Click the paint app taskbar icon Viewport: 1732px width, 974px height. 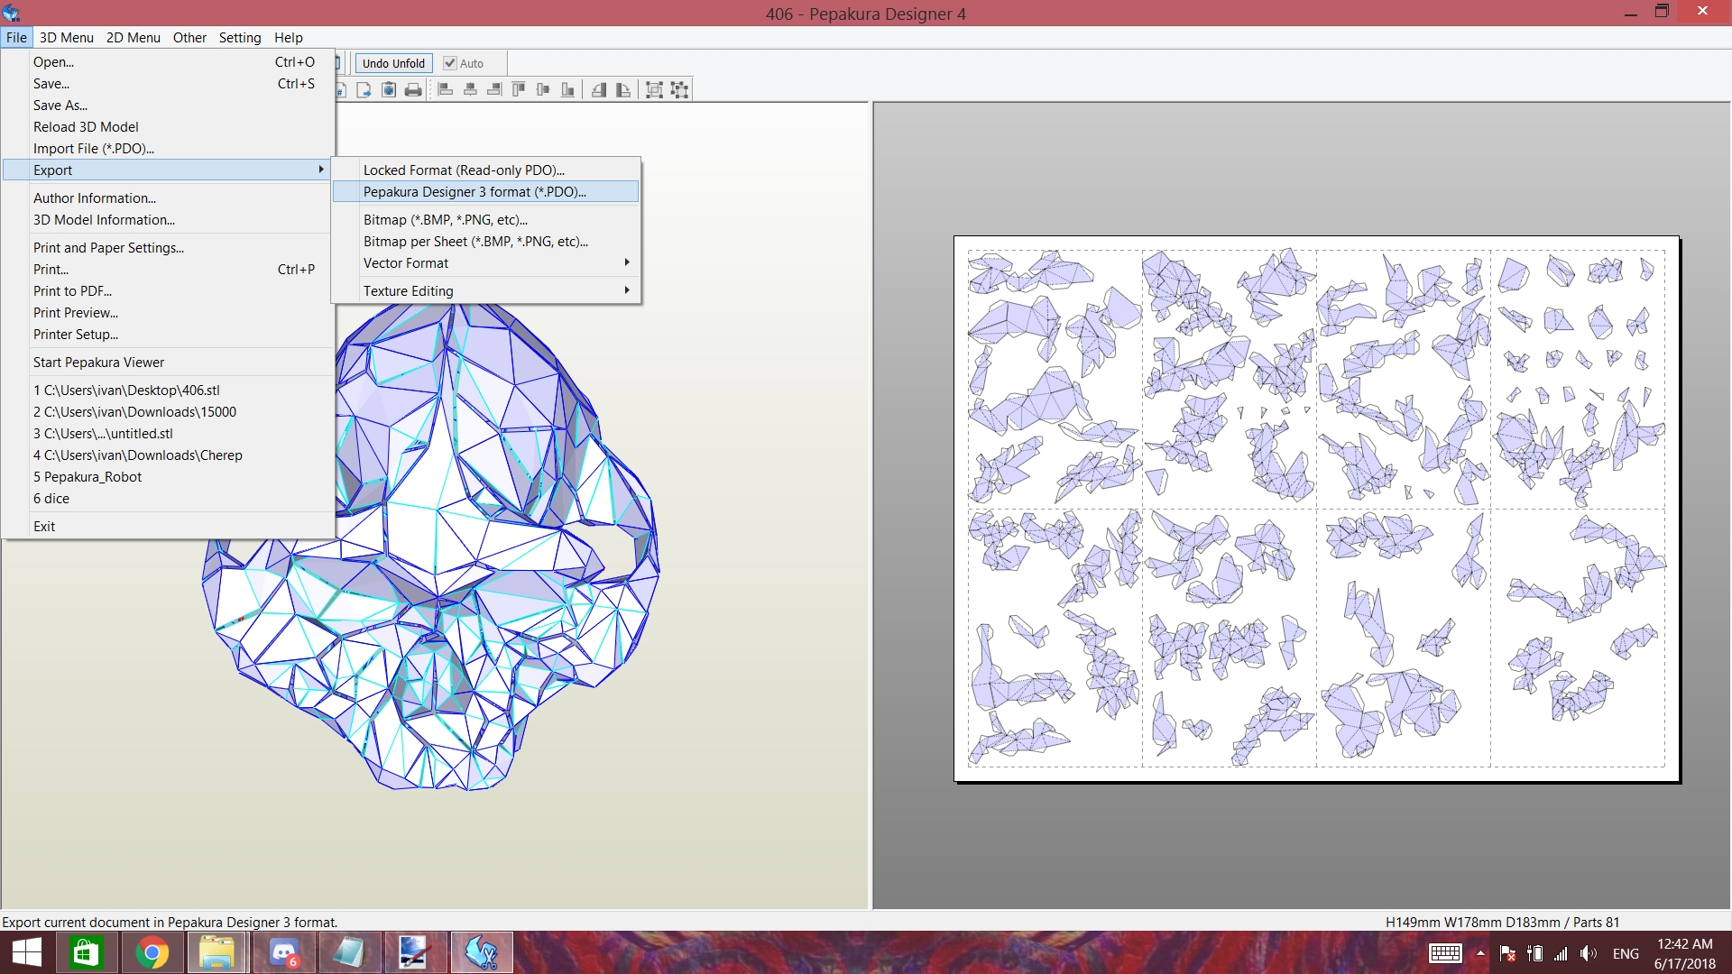[415, 952]
